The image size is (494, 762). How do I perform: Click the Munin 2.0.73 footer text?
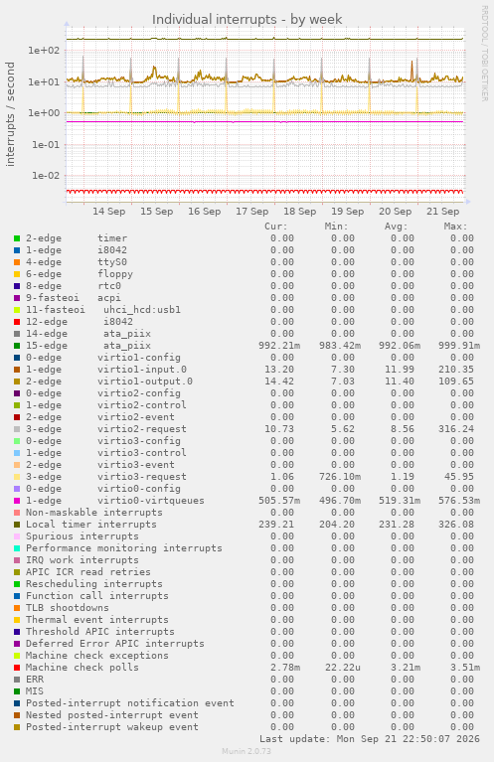(247, 751)
